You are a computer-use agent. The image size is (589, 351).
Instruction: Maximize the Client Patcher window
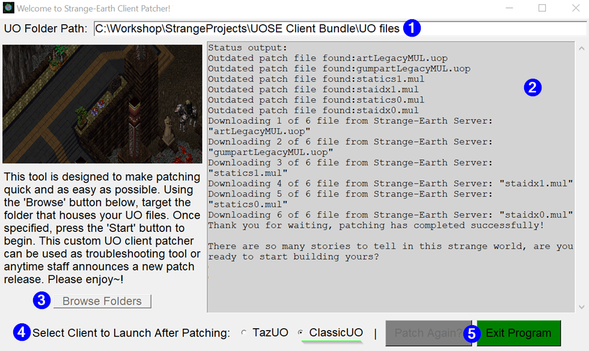tap(542, 8)
